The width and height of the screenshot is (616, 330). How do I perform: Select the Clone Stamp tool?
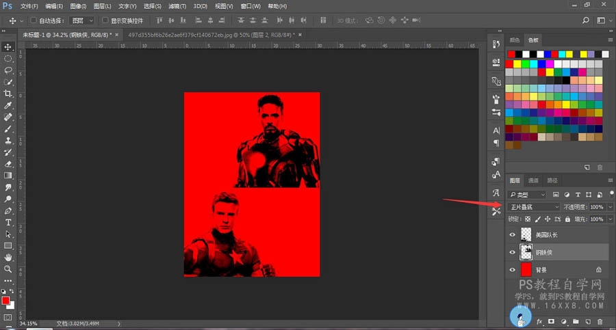(x=8, y=141)
